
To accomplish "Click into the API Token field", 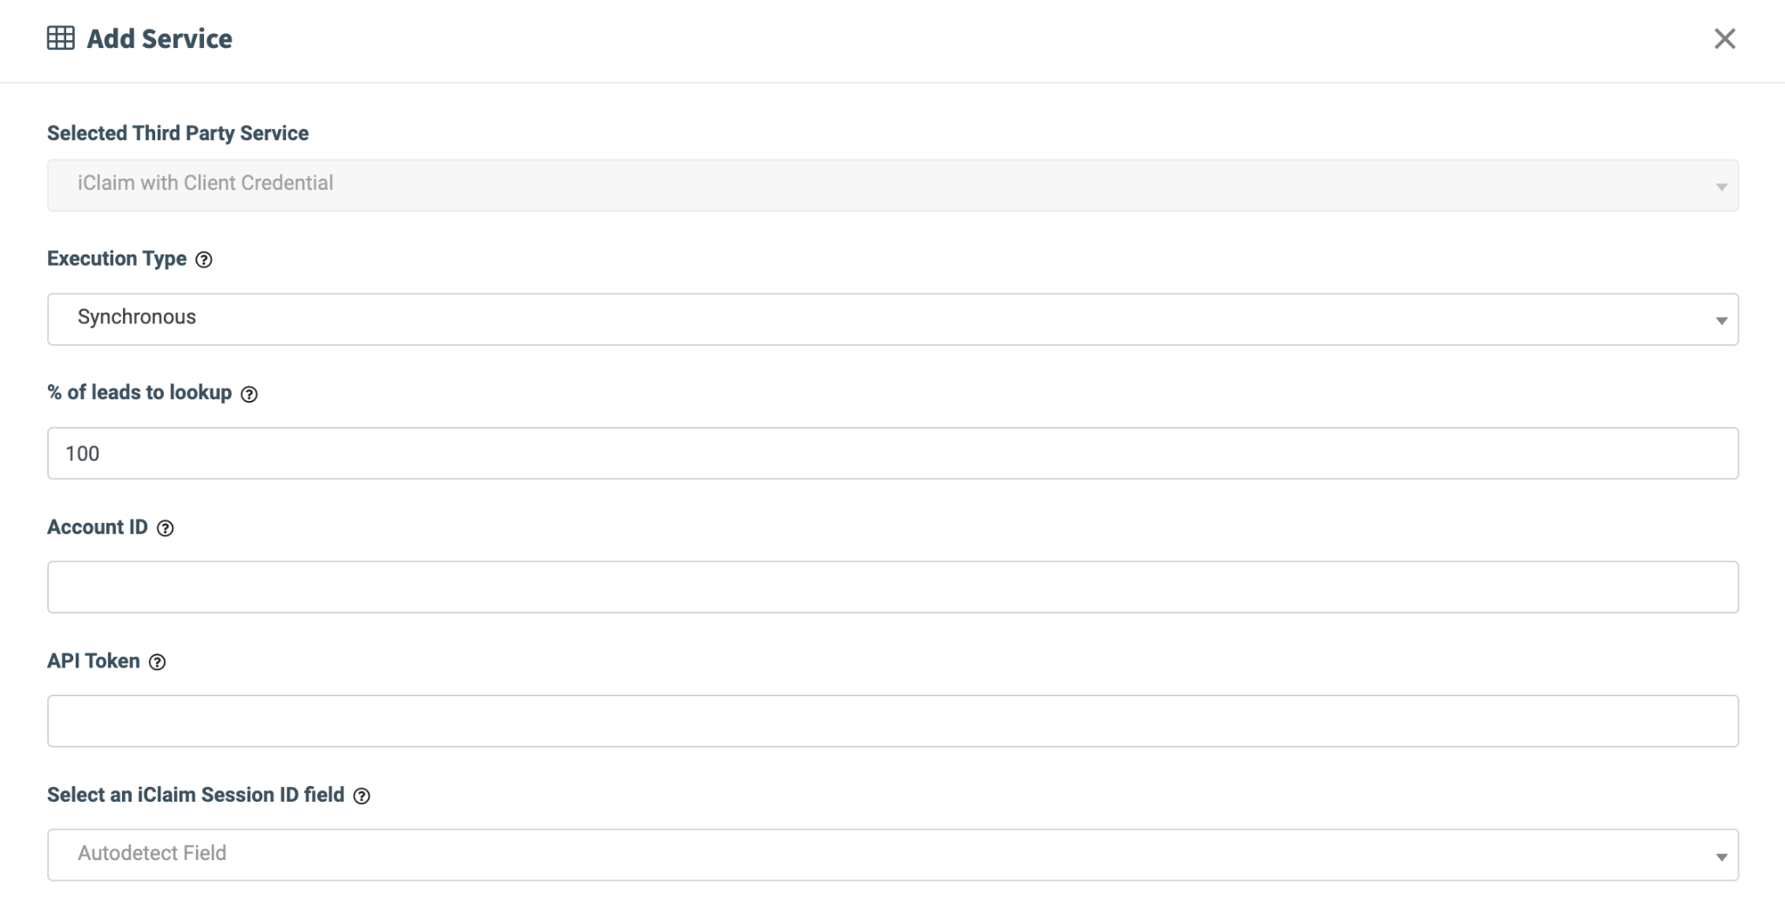I will point(892,721).
